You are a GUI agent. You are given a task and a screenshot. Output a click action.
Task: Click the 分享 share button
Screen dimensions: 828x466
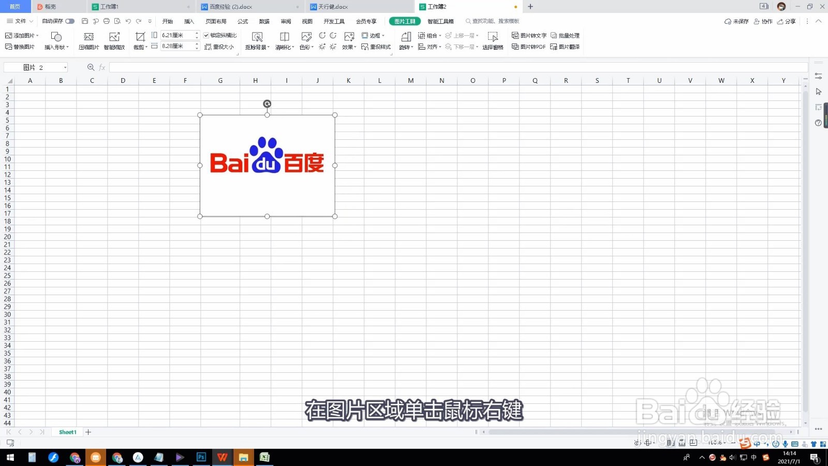pos(786,21)
